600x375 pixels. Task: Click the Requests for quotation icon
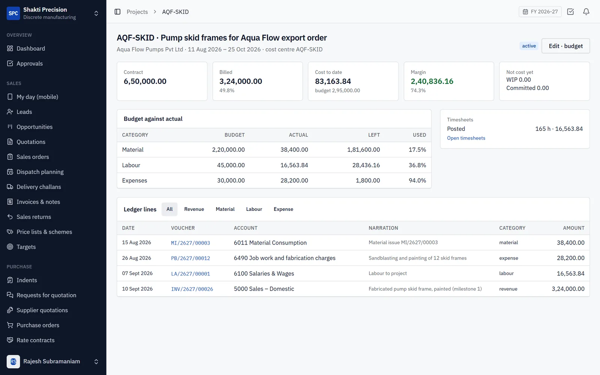(x=10, y=295)
